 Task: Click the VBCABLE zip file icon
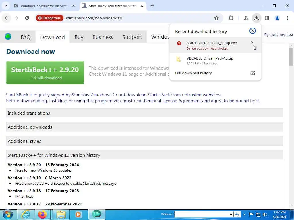[179, 59]
